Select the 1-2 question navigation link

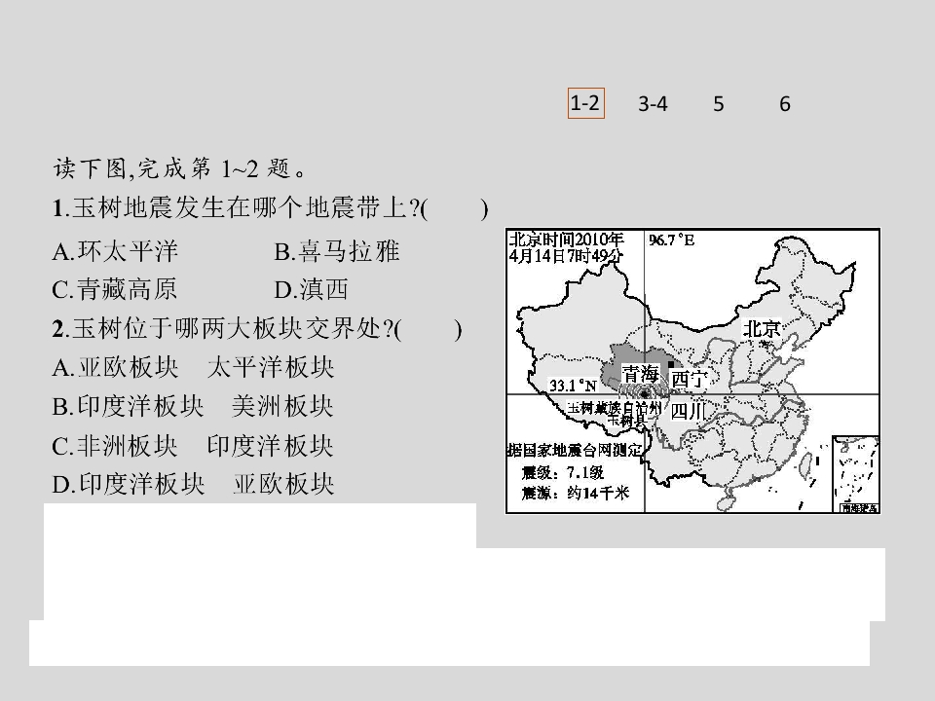click(x=585, y=104)
